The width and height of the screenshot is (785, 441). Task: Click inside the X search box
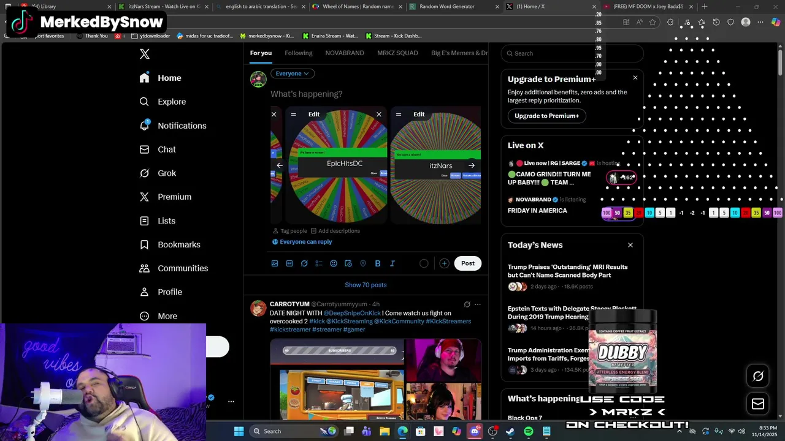[572, 53]
